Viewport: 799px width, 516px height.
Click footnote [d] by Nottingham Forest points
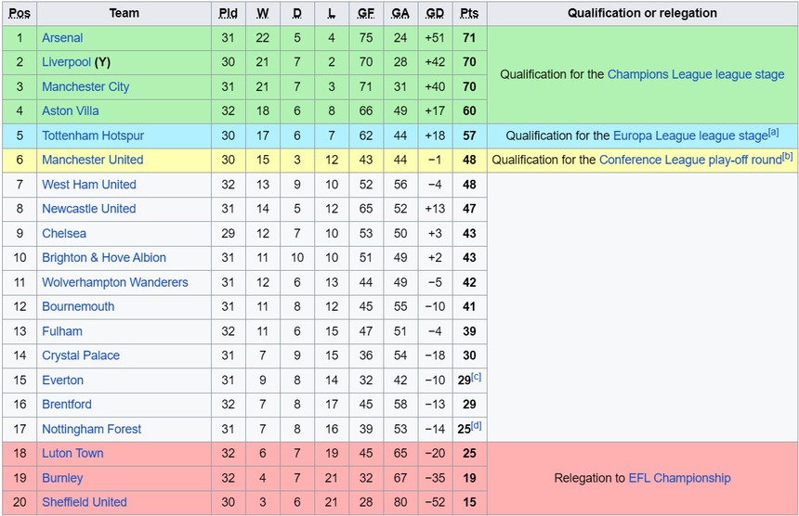pos(476,426)
